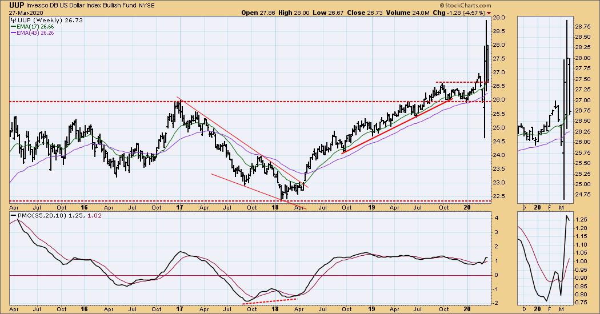Click the 'High 28.00' value
The image size is (600, 314).
tap(294, 13)
